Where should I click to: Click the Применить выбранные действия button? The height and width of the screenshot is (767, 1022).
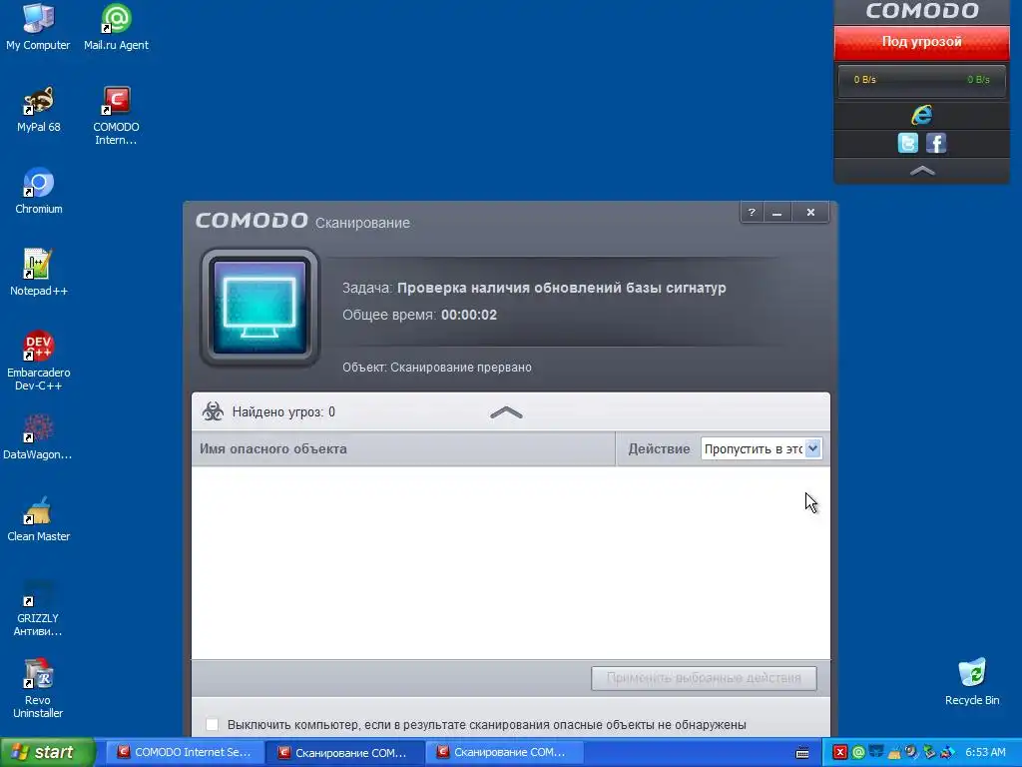point(704,678)
